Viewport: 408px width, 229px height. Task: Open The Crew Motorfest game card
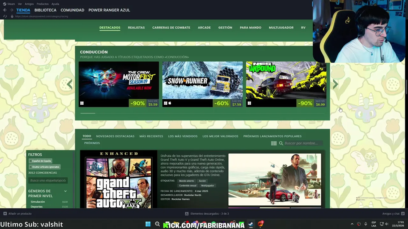click(119, 84)
